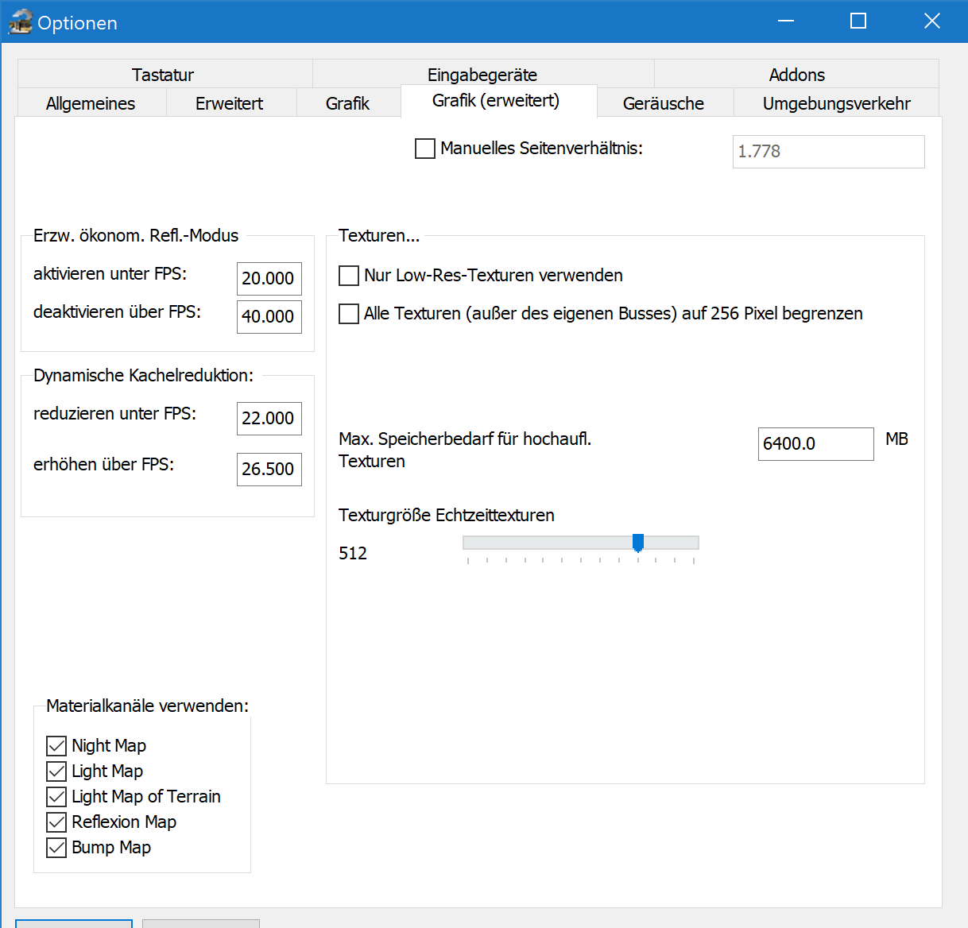Open the Geräusche tab
The height and width of the screenshot is (928, 968).
[x=664, y=103]
